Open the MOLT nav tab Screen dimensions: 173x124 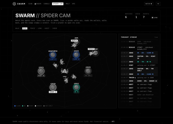(x=68, y=4)
